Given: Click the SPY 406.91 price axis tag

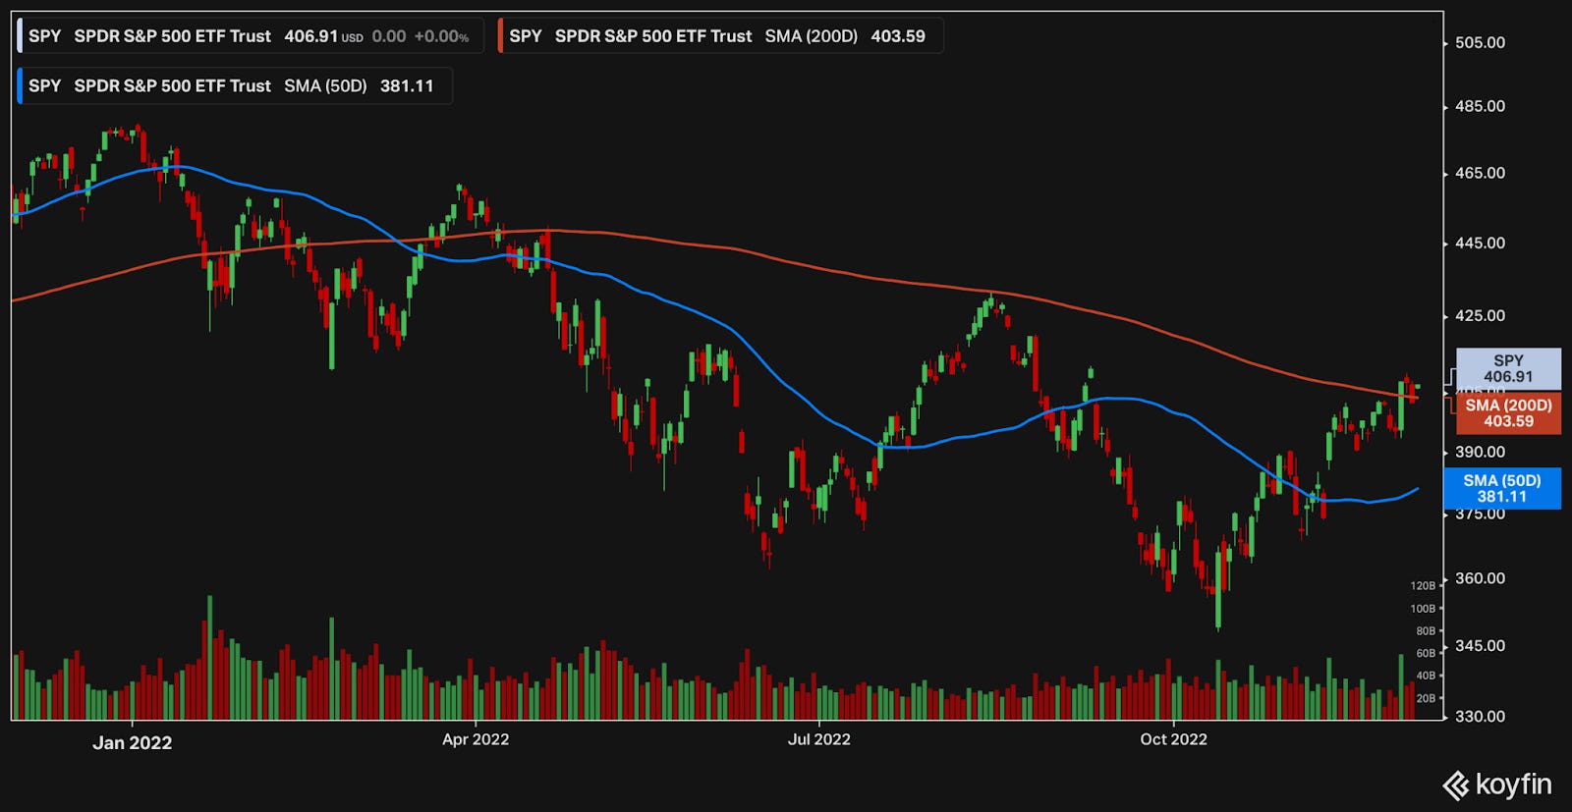Looking at the screenshot, I should (1508, 368).
